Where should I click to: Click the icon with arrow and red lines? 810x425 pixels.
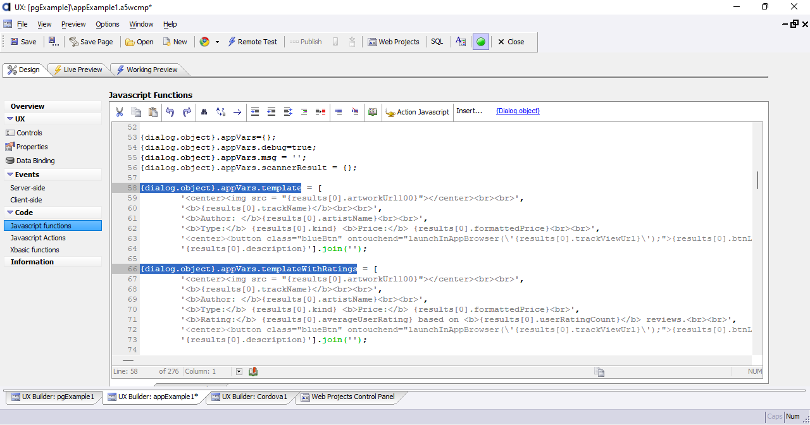(321, 112)
